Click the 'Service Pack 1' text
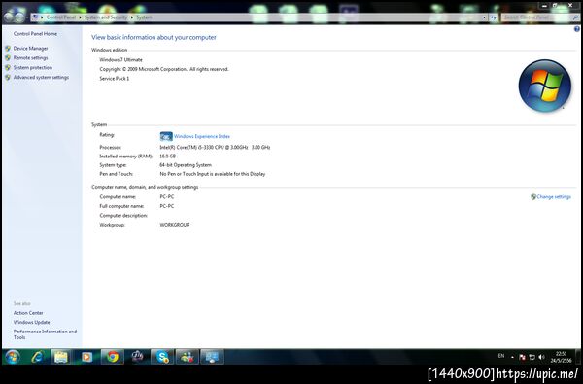Image resolution: width=583 pixels, height=384 pixels. tap(114, 79)
